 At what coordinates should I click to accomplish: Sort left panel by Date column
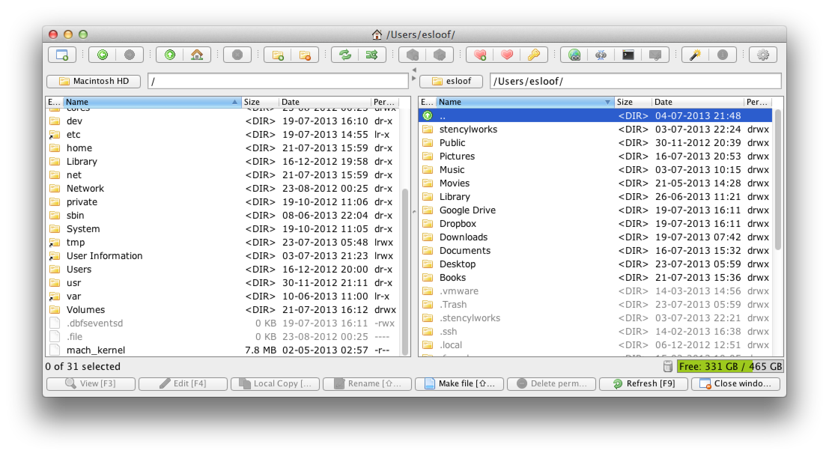pyautogui.click(x=325, y=102)
